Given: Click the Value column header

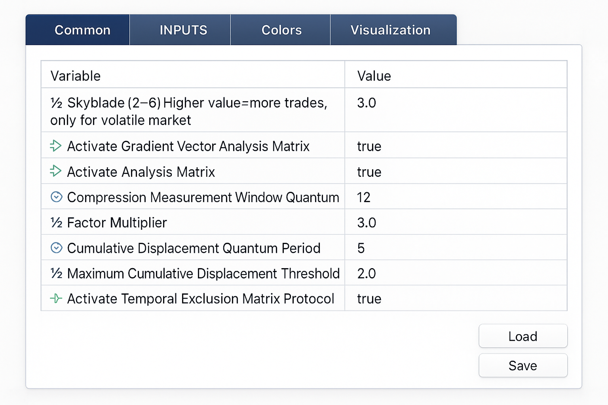Looking at the screenshot, I should pos(374,76).
